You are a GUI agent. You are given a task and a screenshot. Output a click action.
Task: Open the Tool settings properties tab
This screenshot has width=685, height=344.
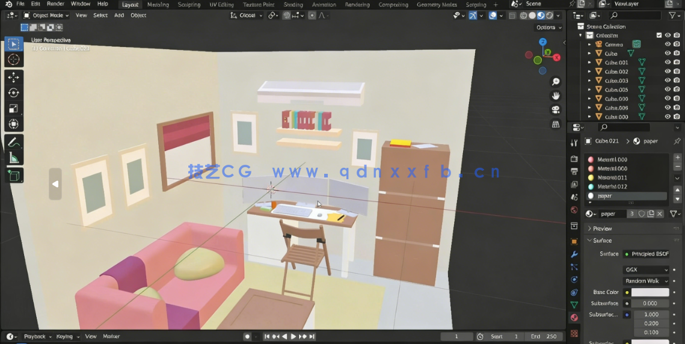(x=574, y=143)
